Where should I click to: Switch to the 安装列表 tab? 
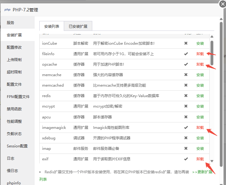52,26
